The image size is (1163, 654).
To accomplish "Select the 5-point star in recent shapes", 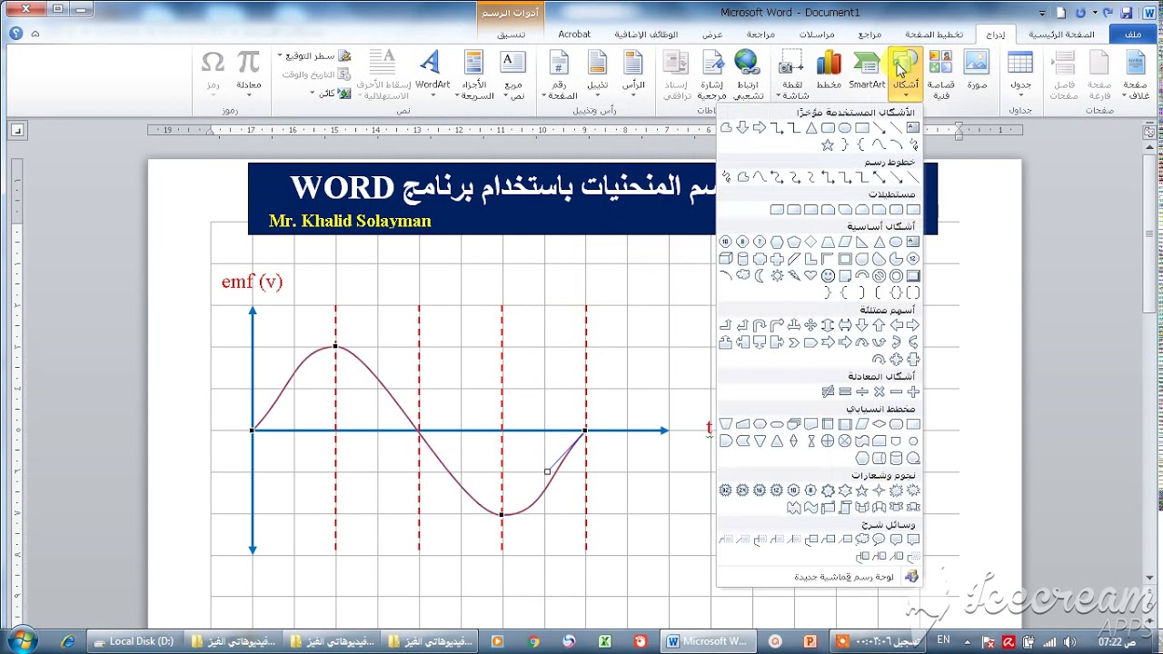I will [828, 144].
